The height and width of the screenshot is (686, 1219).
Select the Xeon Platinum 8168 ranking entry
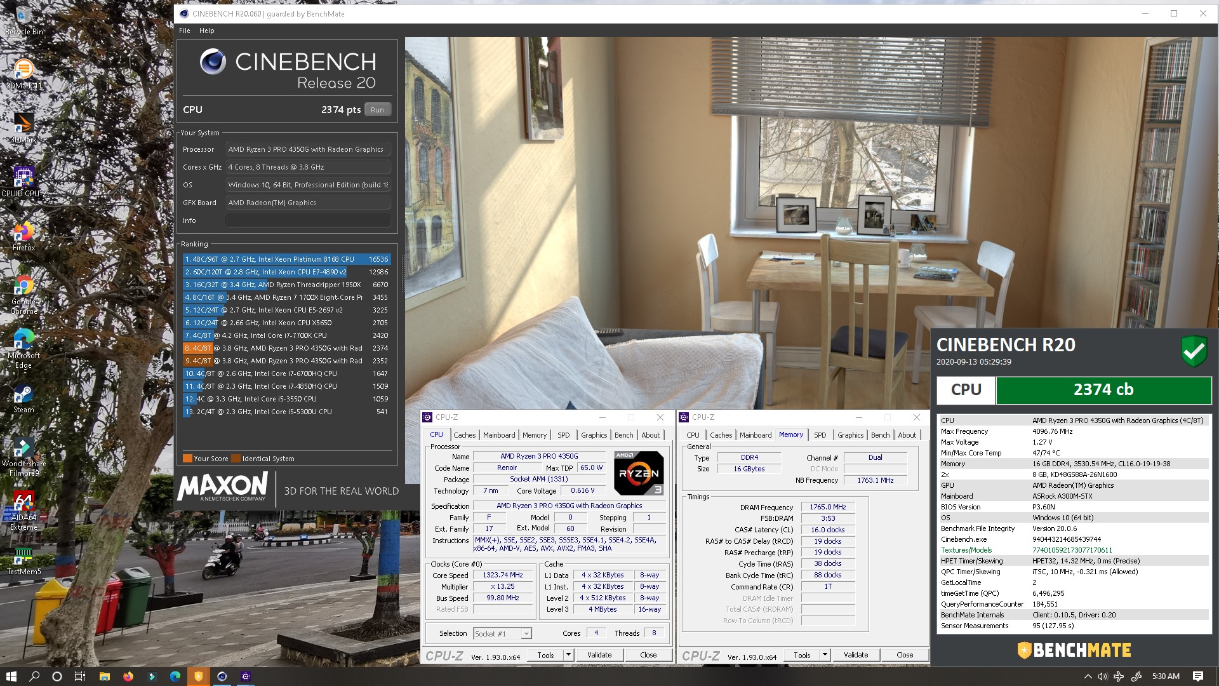(x=286, y=259)
